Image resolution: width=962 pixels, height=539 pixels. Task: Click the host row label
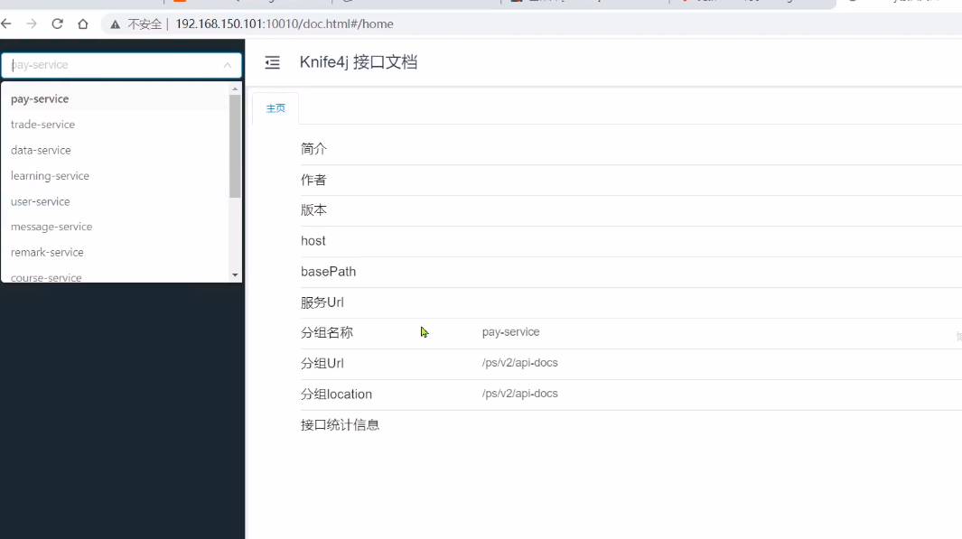point(313,241)
